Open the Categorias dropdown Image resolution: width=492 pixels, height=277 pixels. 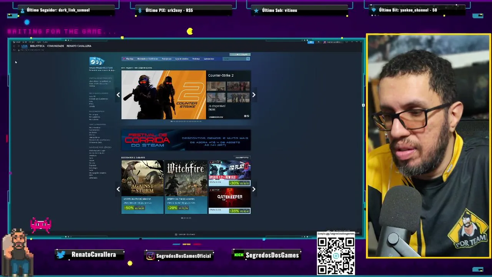pyautogui.click(x=166, y=59)
